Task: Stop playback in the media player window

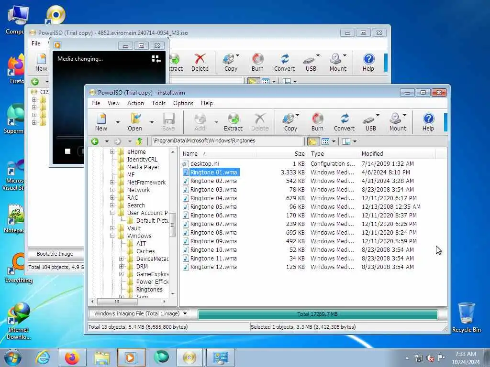Action: click(x=67, y=151)
